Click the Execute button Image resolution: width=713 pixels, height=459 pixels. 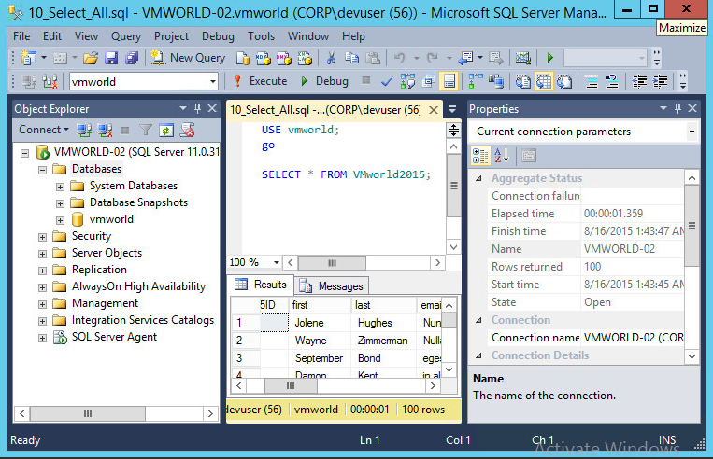pyautogui.click(x=260, y=81)
